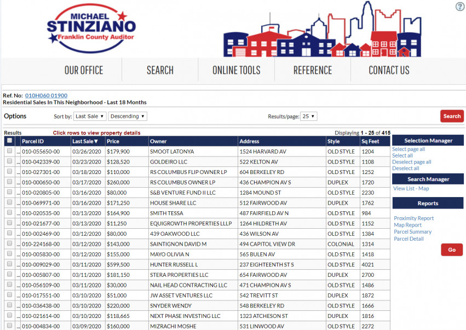Expand the Sort by Last Sale dropdown
Viewport: 466px width, 330px height.
[89, 116]
